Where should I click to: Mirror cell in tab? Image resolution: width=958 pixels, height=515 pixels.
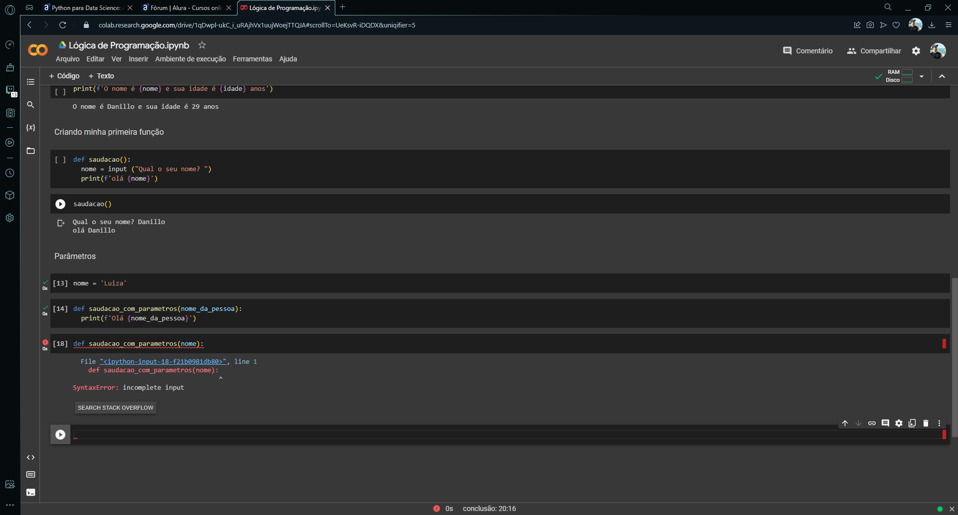(912, 423)
